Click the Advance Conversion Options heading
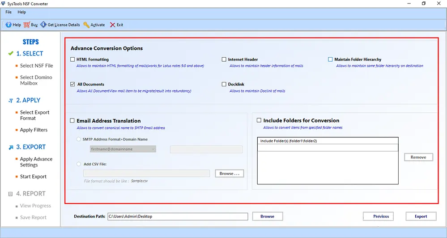447x238 pixels. coord(106,48)
